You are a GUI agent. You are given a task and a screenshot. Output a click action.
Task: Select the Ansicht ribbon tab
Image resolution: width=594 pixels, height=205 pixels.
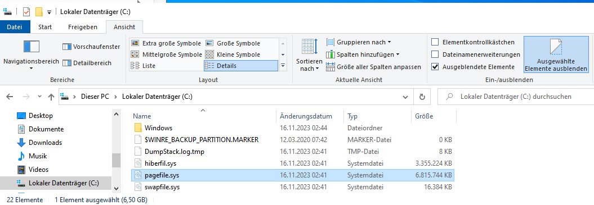[x=124, y=27]
